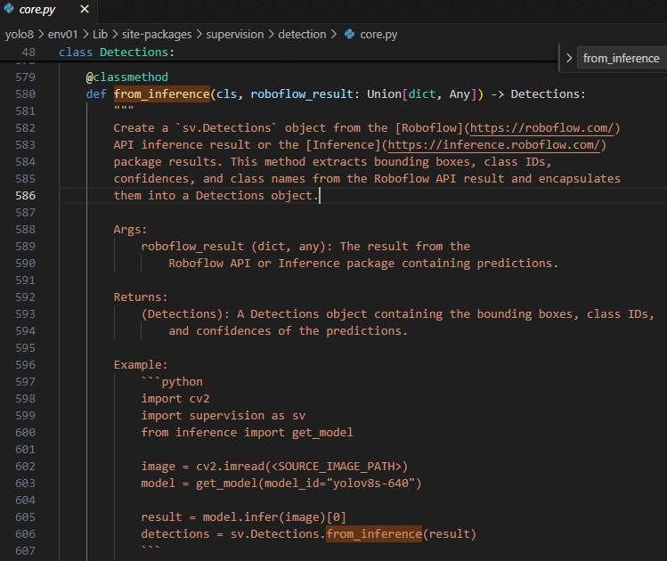Place cursor on the Args: line

point(130,230)
